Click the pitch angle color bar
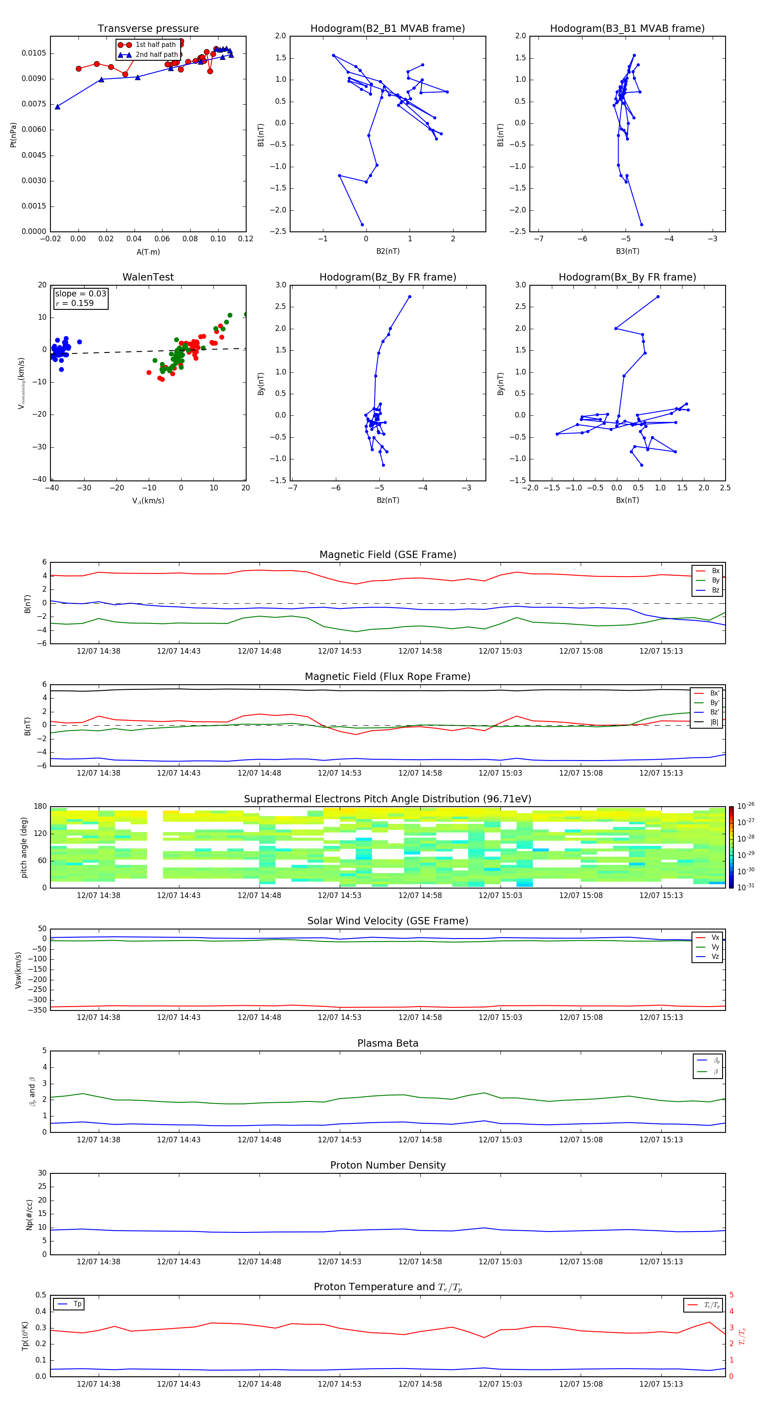 [731, 847]
